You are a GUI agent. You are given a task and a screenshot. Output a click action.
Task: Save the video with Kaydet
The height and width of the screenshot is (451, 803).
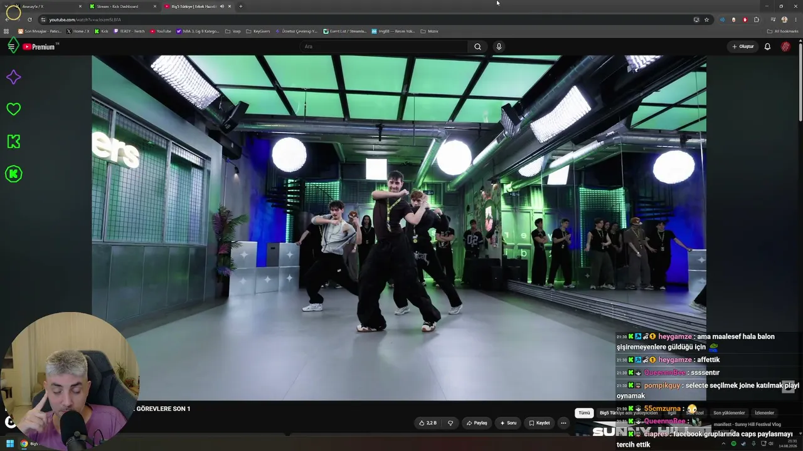pyautogui.click(x=540, y=423)
